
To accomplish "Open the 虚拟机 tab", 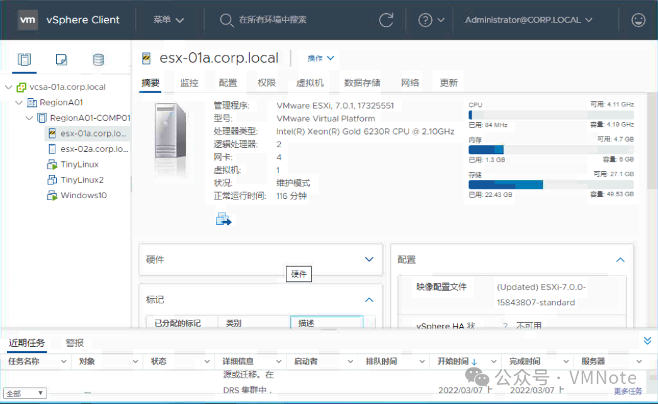I will point(310,82).
